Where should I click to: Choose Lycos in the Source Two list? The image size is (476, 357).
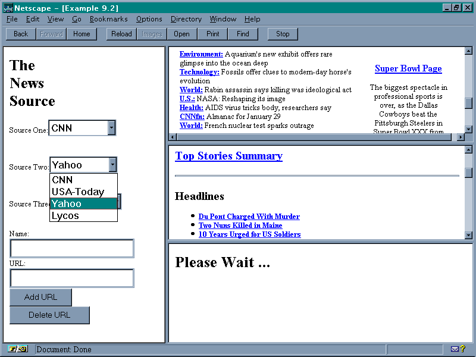click(65, 215)
